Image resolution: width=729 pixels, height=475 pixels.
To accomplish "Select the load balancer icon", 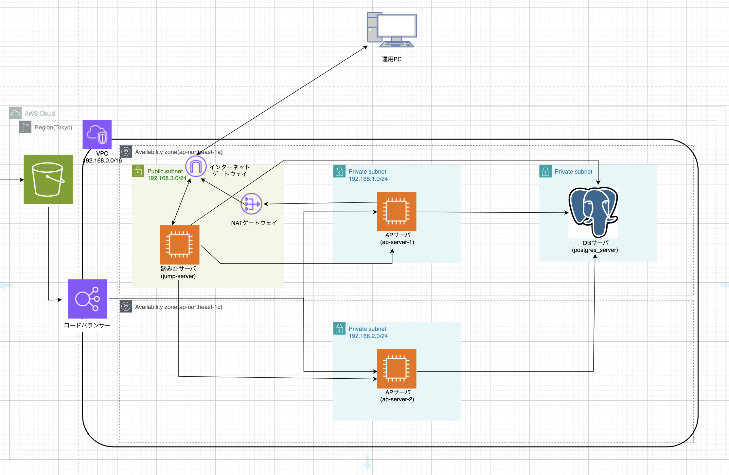I will click(87, 299).
